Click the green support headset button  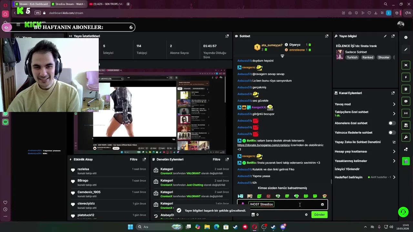tap(403, 212)
